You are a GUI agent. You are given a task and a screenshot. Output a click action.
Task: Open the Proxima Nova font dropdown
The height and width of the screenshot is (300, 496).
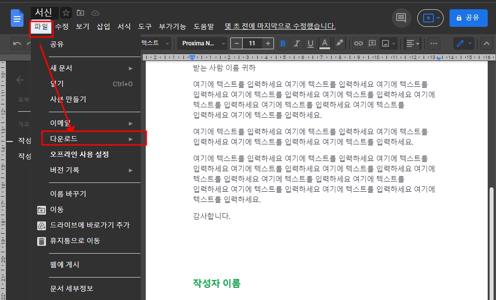pos(203,43)
